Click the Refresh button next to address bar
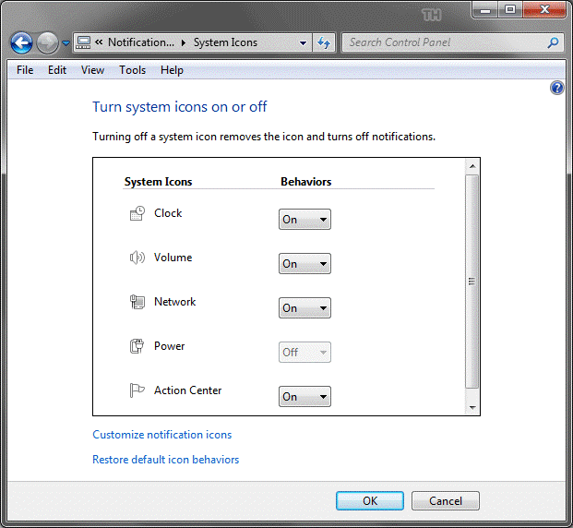573x528 pixels. click(x=324, y=42)
